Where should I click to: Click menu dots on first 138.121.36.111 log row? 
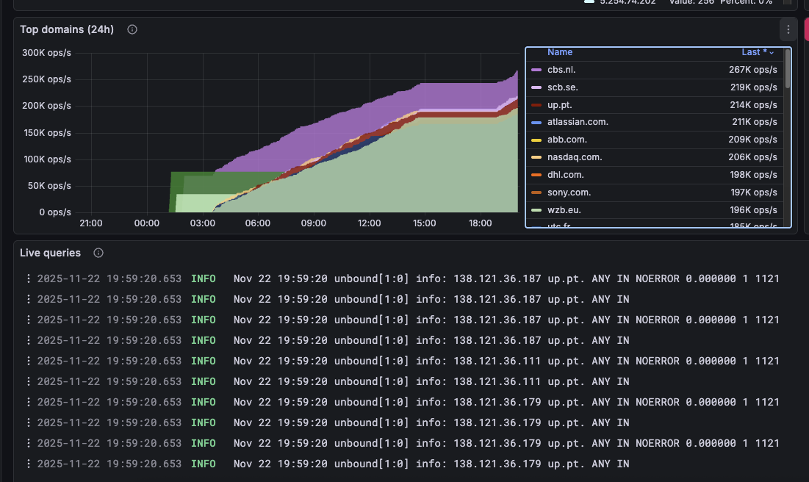click(x=29, y=361)
